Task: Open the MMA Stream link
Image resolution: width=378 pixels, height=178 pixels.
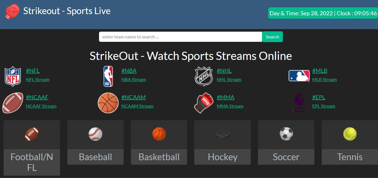Action: 230,106
